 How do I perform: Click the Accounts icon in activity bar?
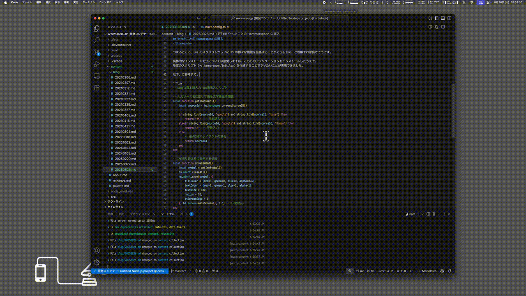point(97,250)
